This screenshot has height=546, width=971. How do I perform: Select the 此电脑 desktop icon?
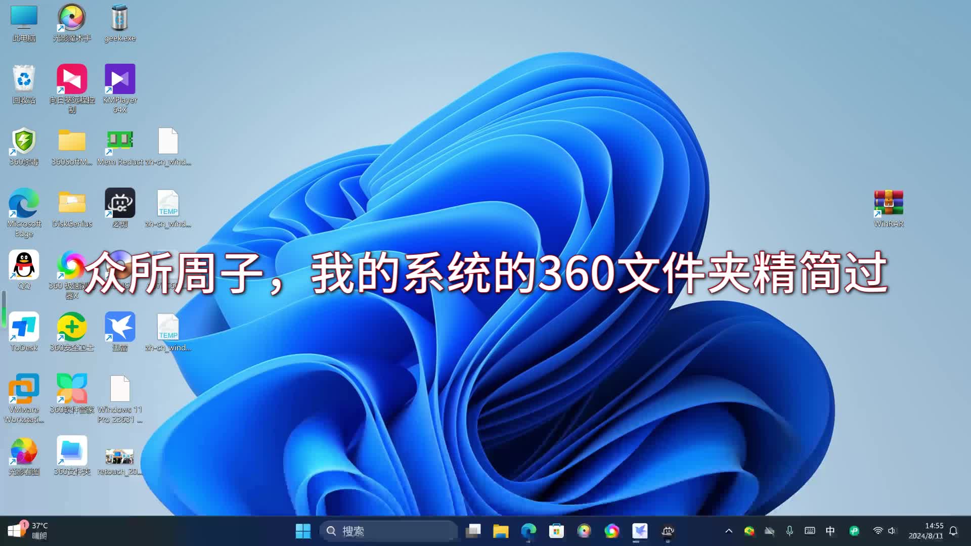[x=24, y=24]
